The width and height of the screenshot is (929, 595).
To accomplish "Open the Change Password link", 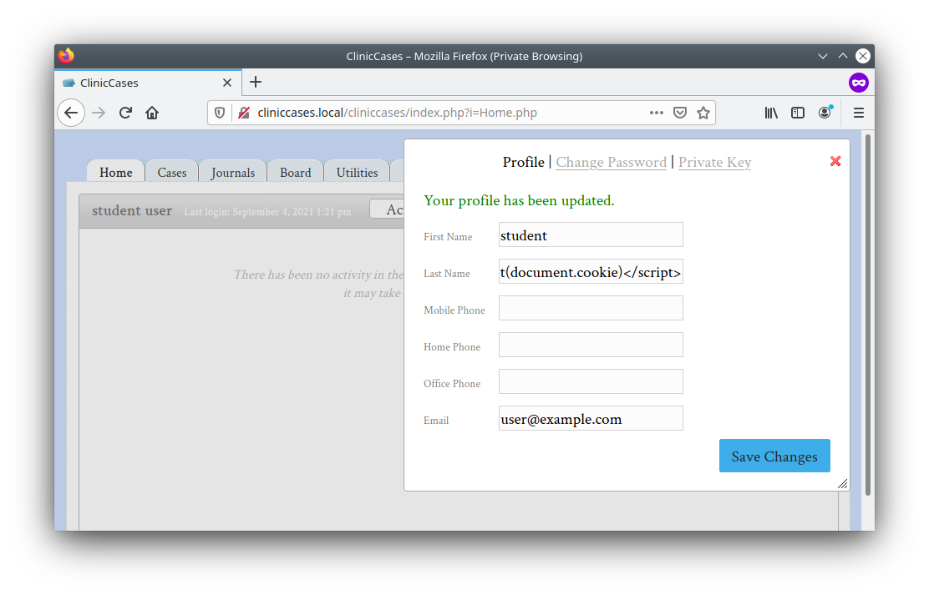I will [x=611, y=162].
